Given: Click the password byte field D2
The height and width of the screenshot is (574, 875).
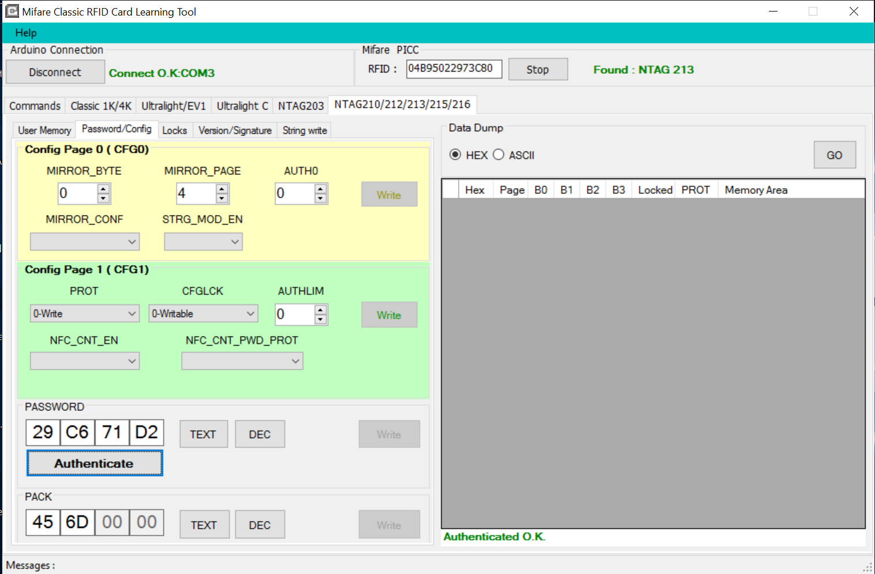Looking at the screenshot, I should (147, 432).
